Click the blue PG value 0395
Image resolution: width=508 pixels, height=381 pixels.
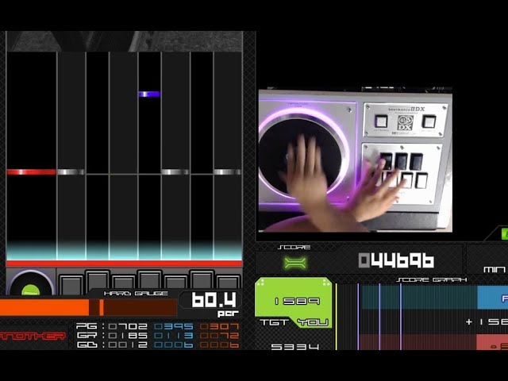(174, 326)
